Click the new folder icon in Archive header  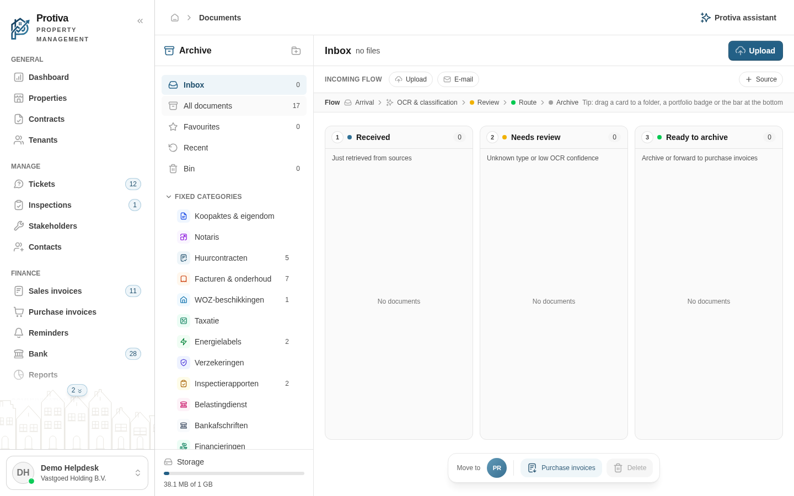click(x=296, y=51)
